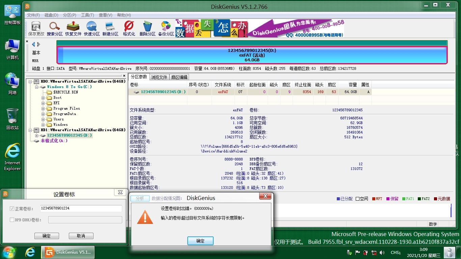Screen dimensions: 461x259
Task: Click the blue D: partition bar graphic
Action: [252, 55]
